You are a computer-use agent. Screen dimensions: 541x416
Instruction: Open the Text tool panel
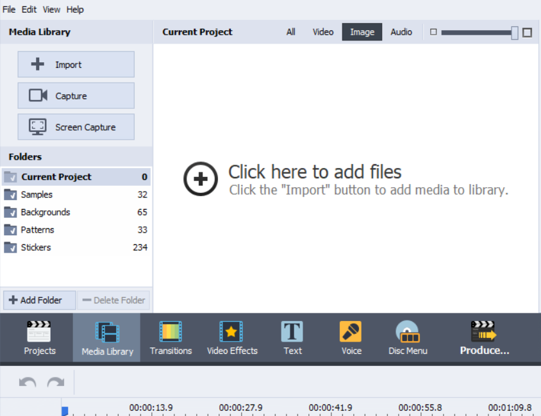[292, 338]
